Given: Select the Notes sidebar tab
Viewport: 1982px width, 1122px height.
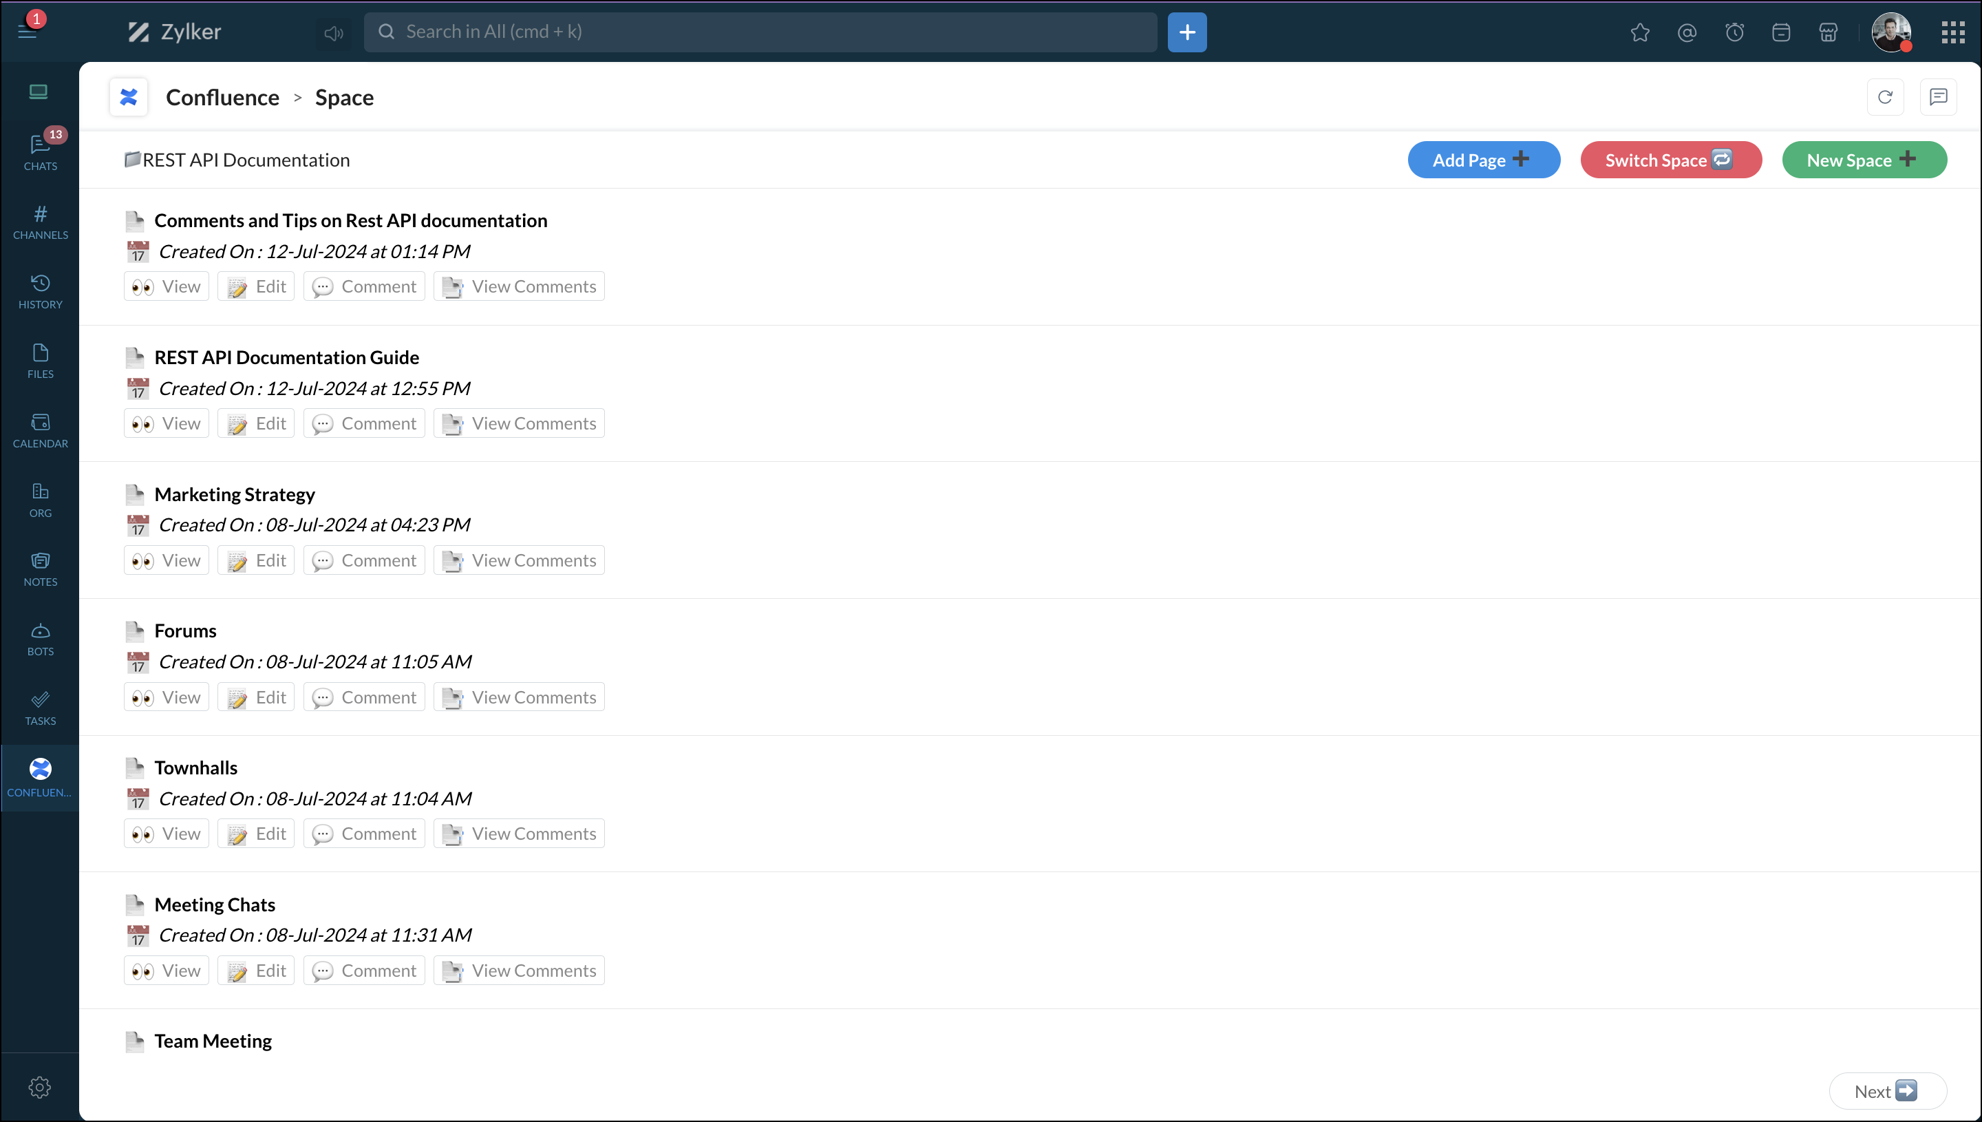Looking at the screenshot, I should pyautogui.click(x=40, y=569).
